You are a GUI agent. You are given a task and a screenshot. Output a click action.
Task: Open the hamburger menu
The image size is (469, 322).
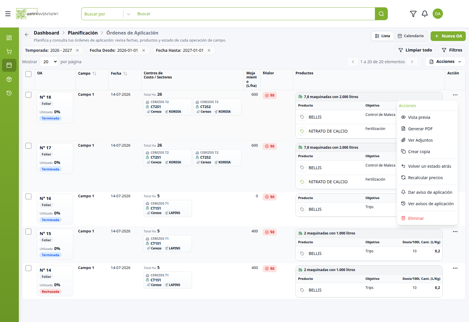coord(8,14)
